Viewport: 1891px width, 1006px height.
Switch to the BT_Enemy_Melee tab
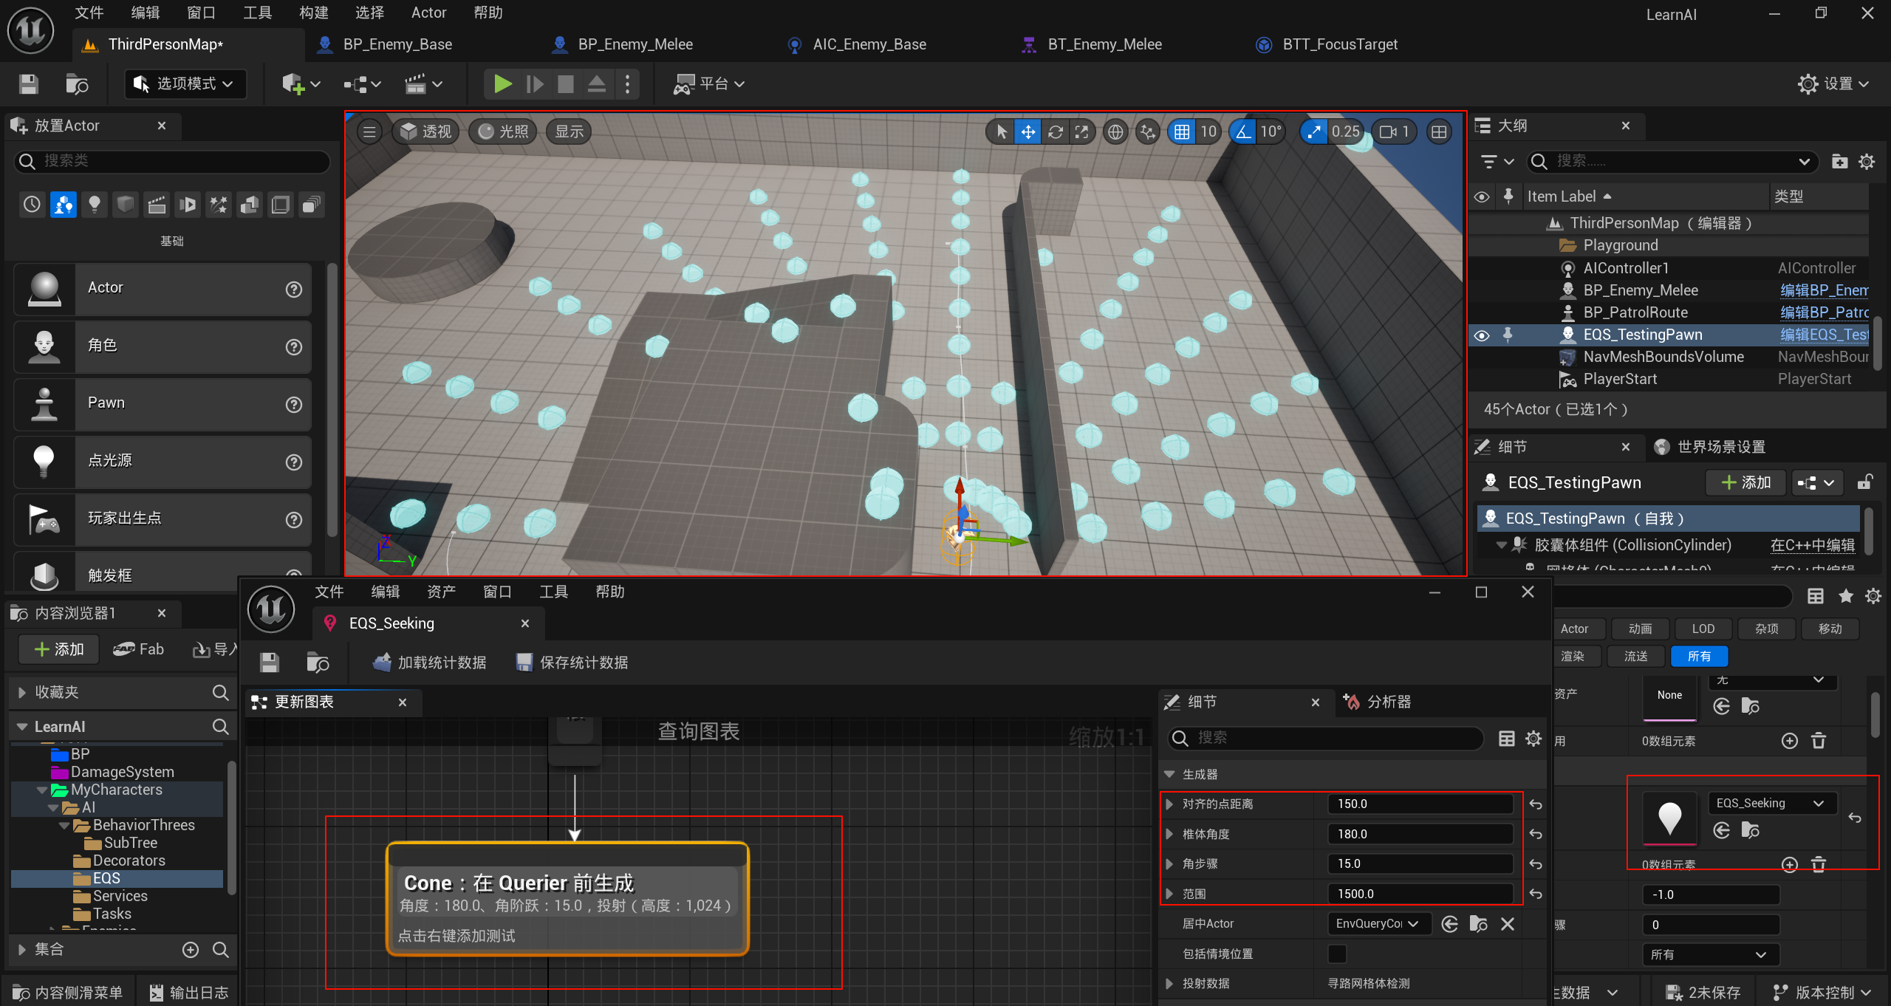point(1104,44)
